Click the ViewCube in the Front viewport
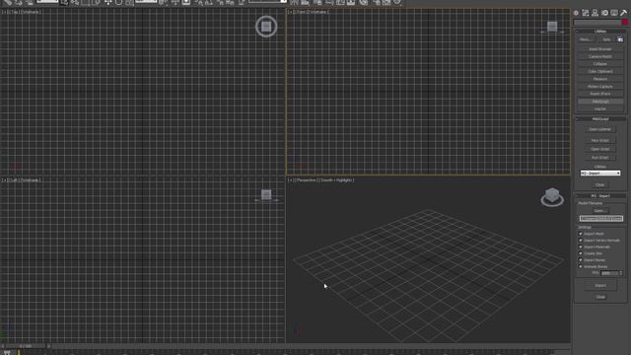The height and width of the screenshot is (355, 631). pyautogui.click(x=552, y=27)
